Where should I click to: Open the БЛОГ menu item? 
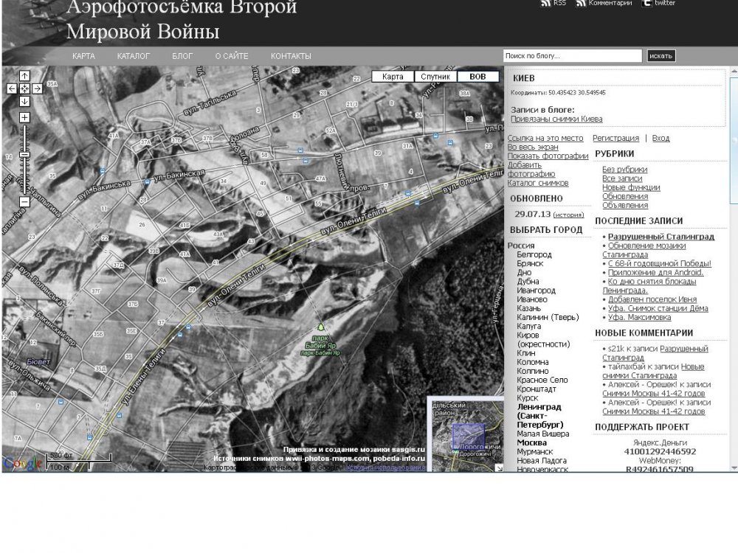(182, 56)
